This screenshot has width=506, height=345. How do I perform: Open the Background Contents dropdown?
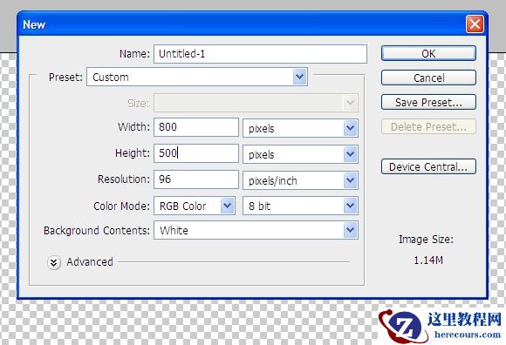pos(256,230)
